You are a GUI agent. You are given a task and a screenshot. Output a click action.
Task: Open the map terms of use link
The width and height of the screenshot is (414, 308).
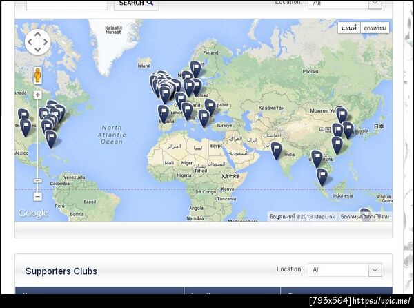[364, 217]
